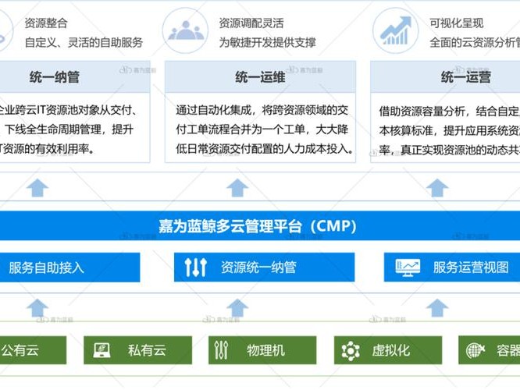
Task: Click the 物理机 green block
Action: tap(262, 350)
